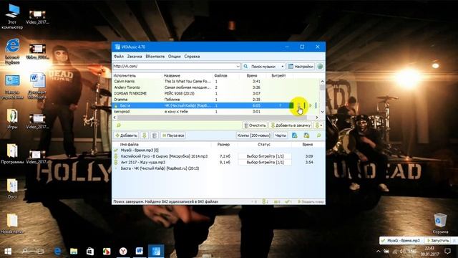Click the folder copy toolbar icon
This screenshot has height=258, width=458.
click(x=306, y=135)
